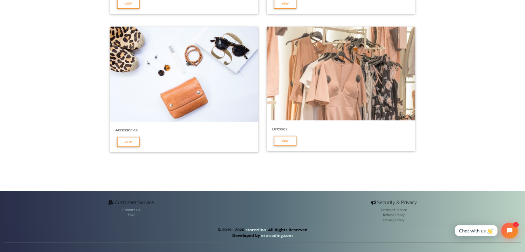Open the Refund Policy link
This screenshot has width=525, height=252.
point(394,215)
